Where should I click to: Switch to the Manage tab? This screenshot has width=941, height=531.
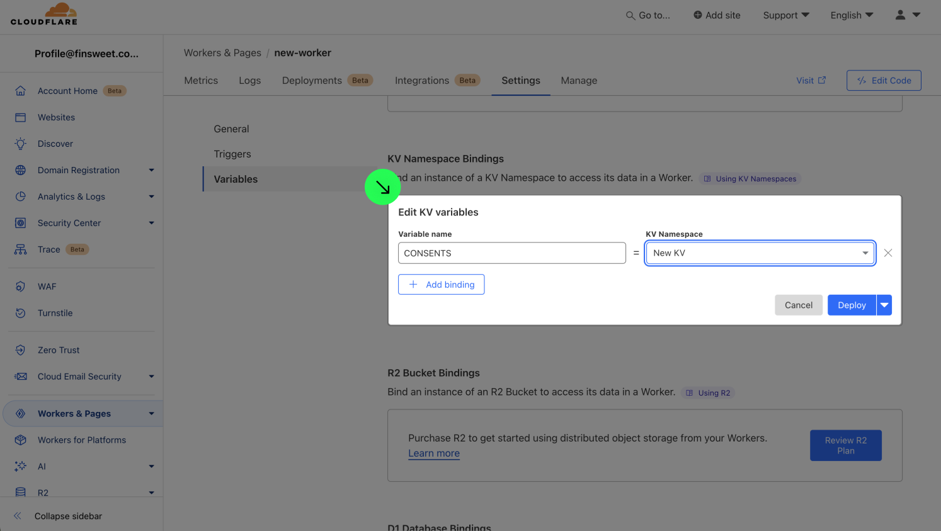(x=579, y=81)
